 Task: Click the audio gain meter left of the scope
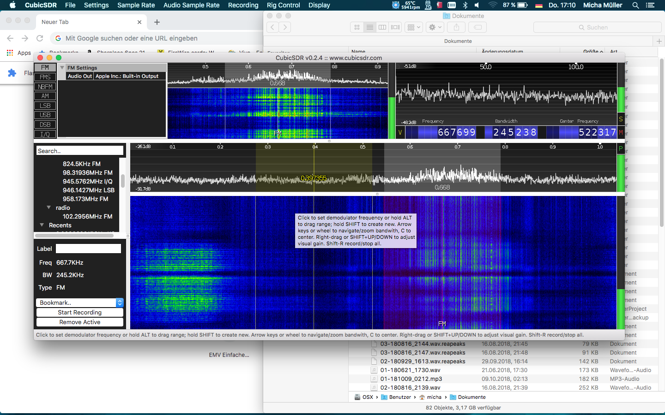click(393, 101)
